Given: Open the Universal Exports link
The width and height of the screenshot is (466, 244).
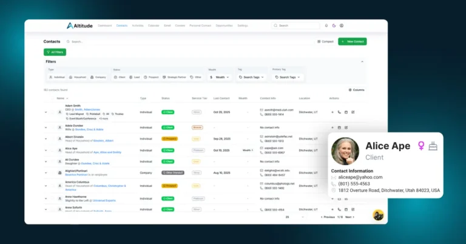Looking at the screenshot, I should pos(104,201).
